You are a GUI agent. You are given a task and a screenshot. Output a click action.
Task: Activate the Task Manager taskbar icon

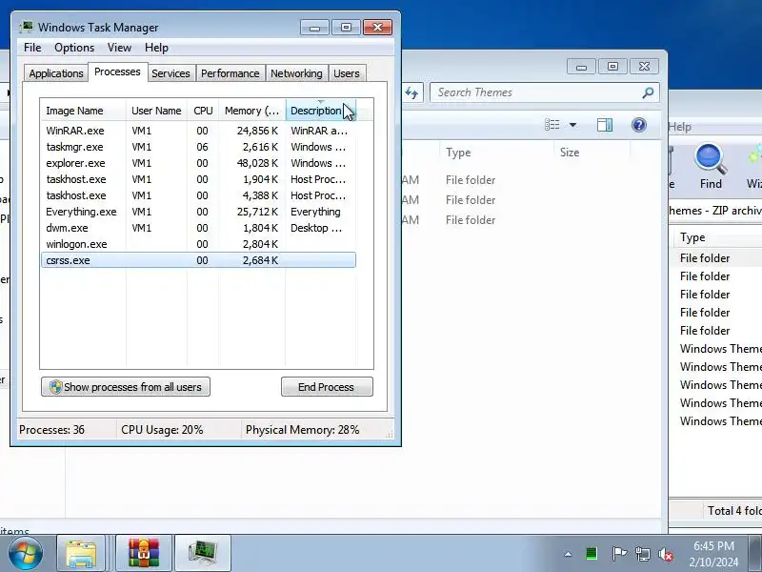pos(203,554)
